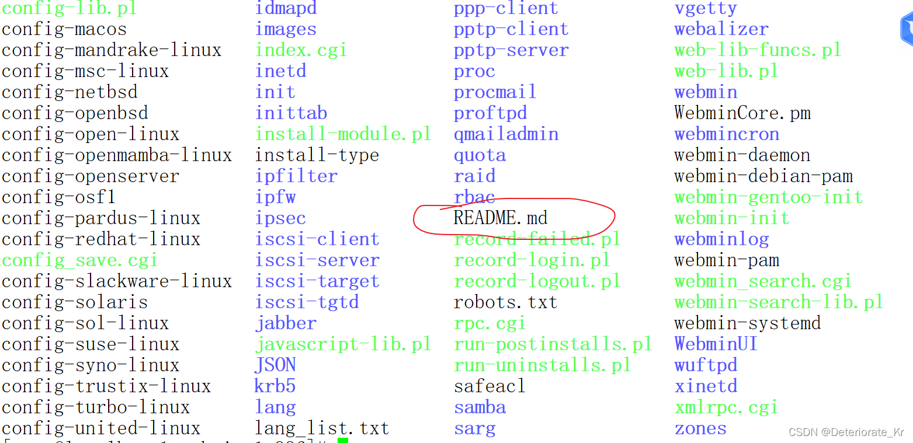913x443 pixels.
Task: Select webmin_search.cgi file
Action: pyautogui.click(x=763, y=281)
